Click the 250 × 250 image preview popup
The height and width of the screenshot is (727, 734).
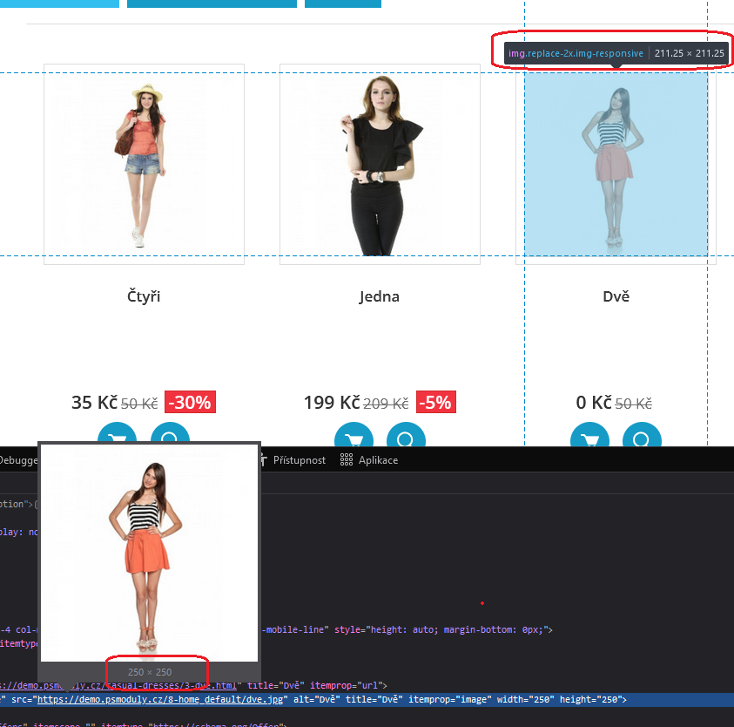149,558
